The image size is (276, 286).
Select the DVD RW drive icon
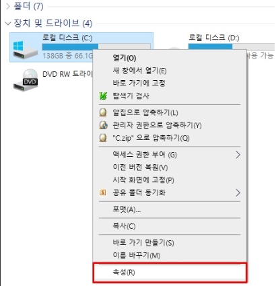click(x=26, y=80)
